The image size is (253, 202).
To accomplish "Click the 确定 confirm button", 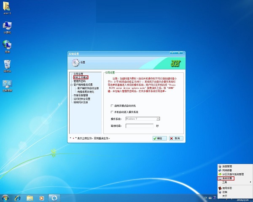I will [160, 138].
